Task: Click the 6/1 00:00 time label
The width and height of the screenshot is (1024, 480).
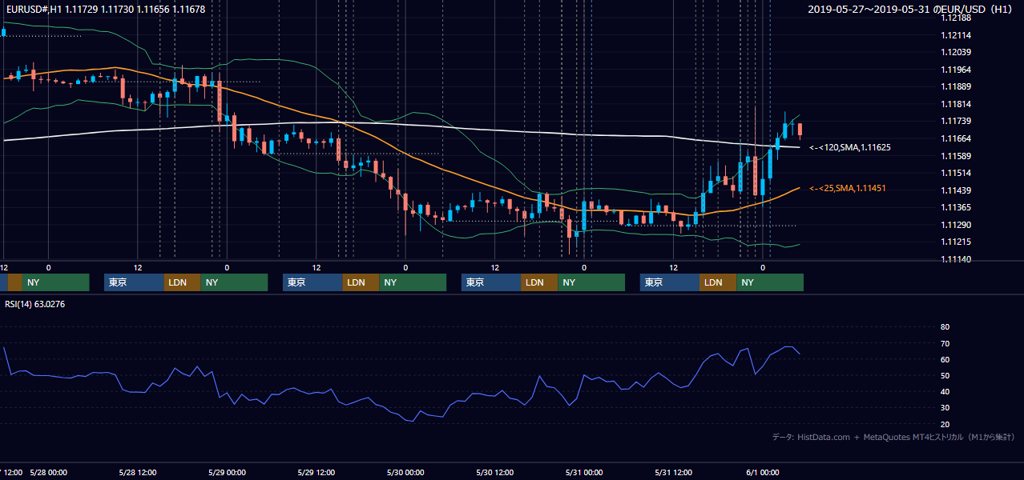Action: [763, 472]
